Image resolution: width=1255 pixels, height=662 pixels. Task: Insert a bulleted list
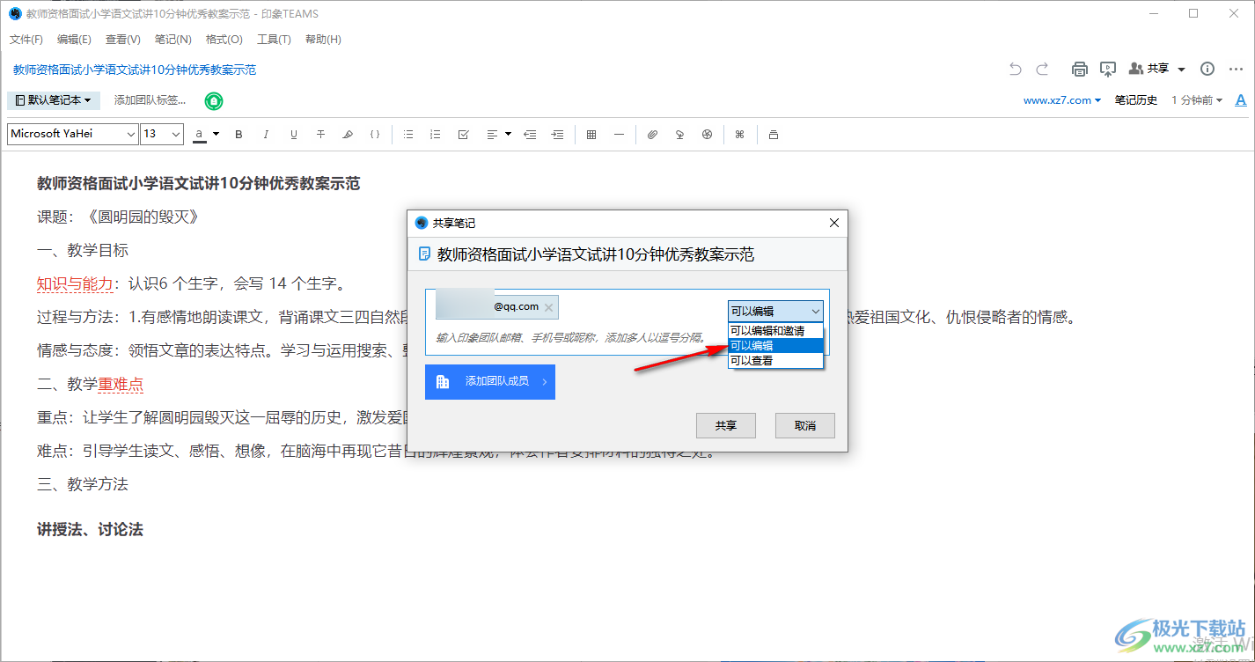[x=408, y=135]
